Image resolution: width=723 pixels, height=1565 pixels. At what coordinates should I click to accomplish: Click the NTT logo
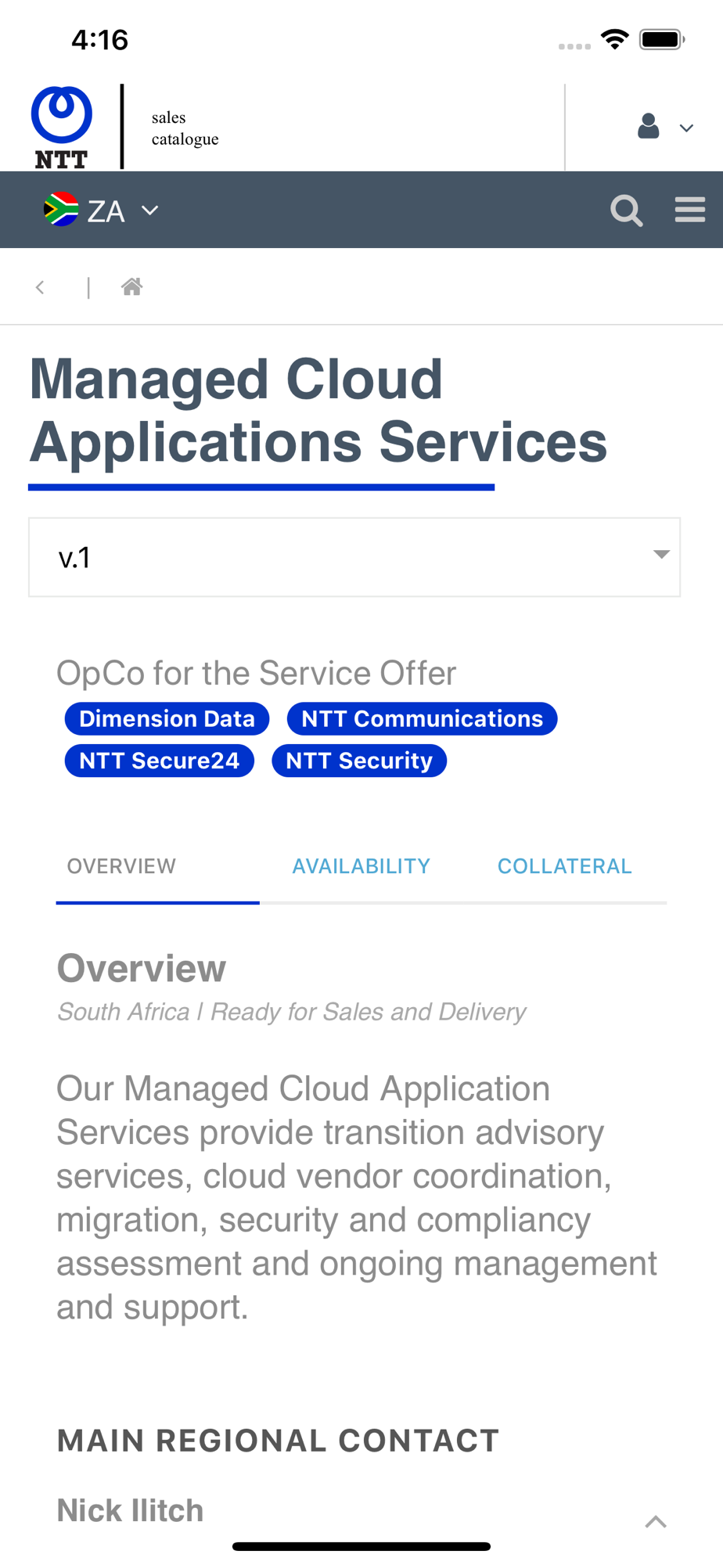[61, 128]
